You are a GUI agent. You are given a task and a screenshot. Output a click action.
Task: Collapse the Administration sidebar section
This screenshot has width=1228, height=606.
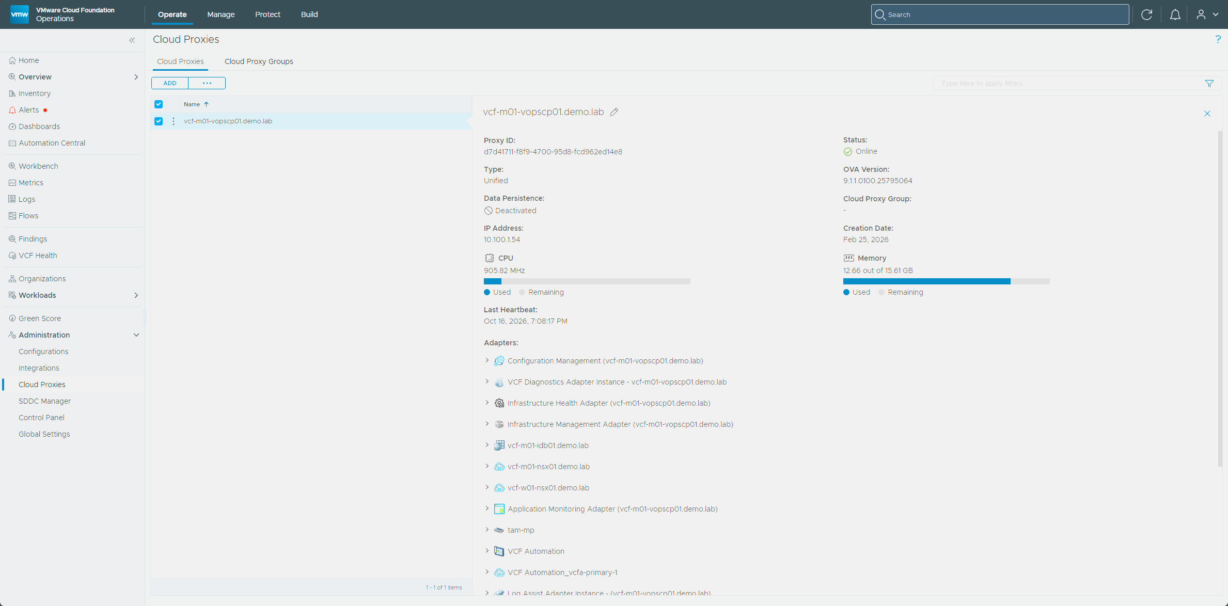tap(136, 335)
